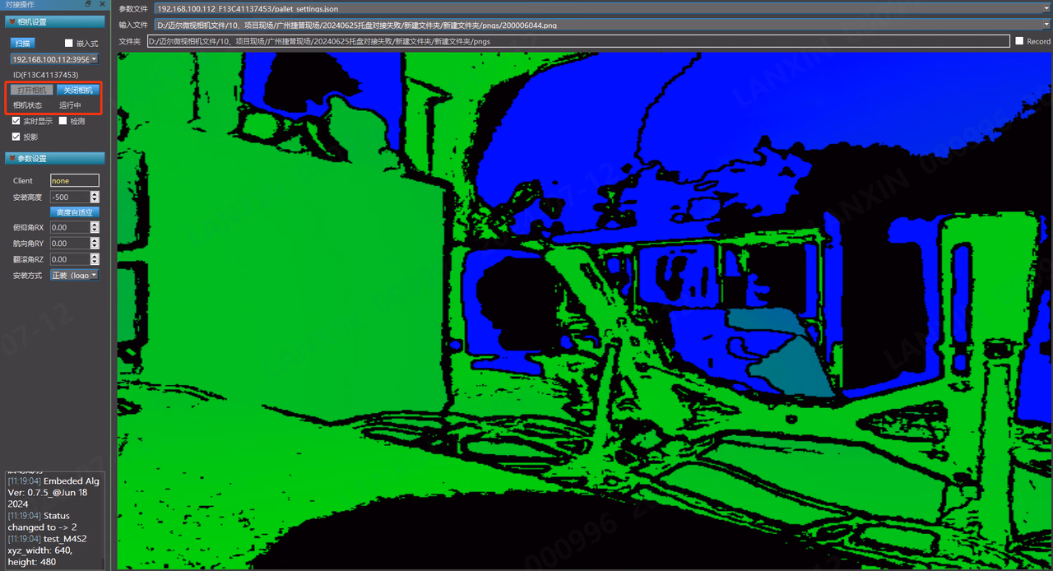
Task: Click the 文件夹 folder path field
Action: pyautogui.click(x=578, y=41)
